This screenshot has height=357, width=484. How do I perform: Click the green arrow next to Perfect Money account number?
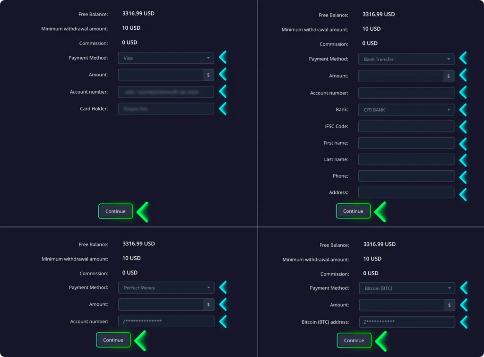click(x=223, y=322)
